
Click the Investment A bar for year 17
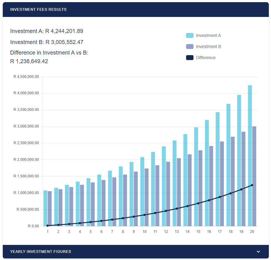coord(217,169)
